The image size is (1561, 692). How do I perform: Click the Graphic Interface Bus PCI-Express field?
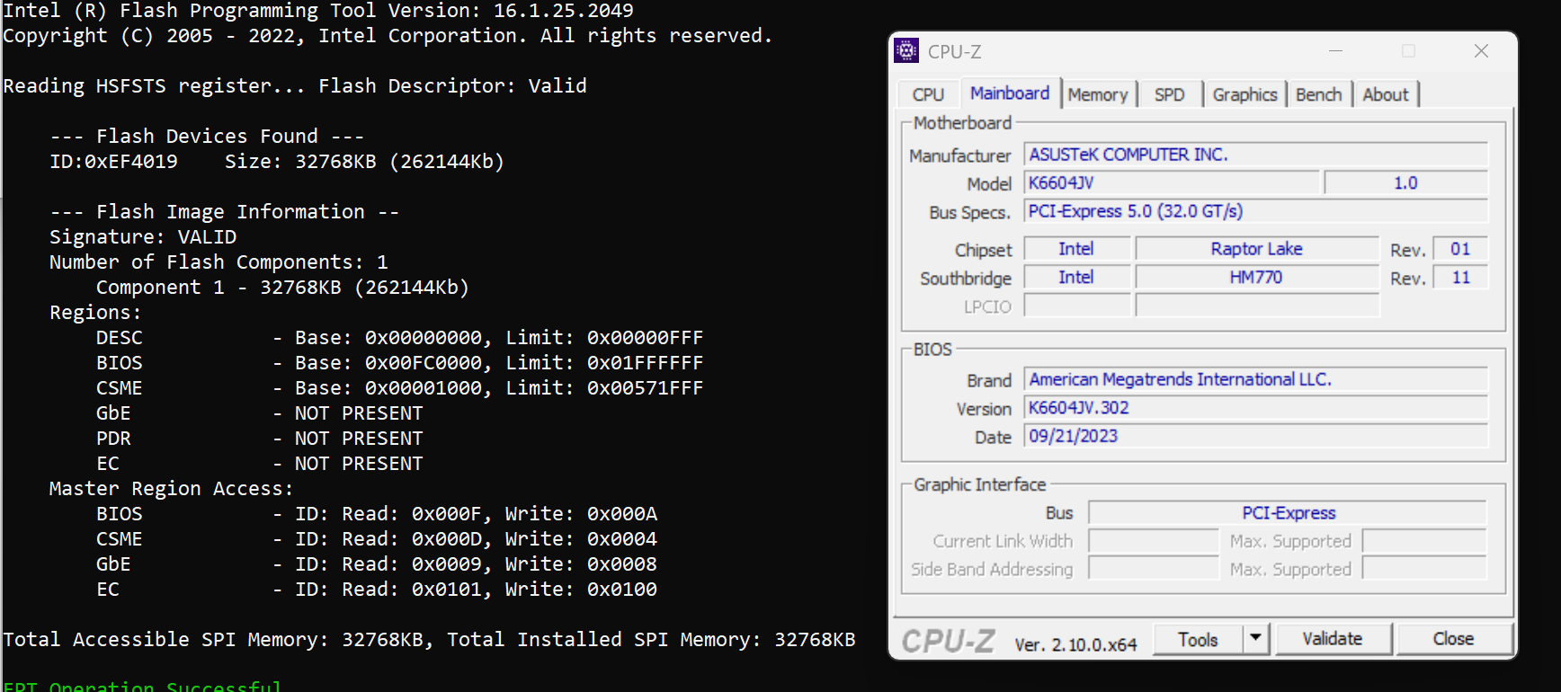1288,513
